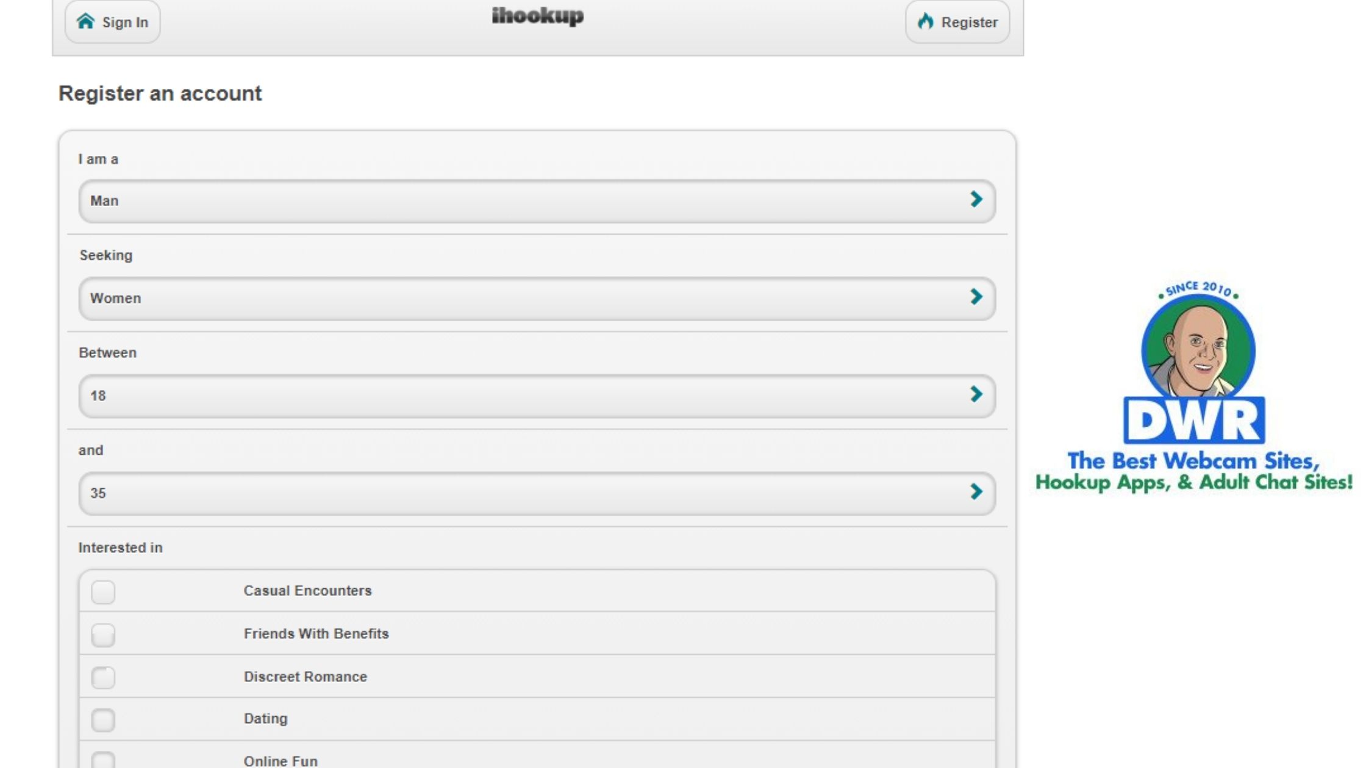Screen dimensions: 1366x768
Task: Check the Casual Encounters checkbox
Action: pos(103,592)
